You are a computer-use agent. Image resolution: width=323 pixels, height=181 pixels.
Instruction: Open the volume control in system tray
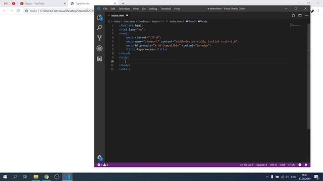click(x=287, y=176)
